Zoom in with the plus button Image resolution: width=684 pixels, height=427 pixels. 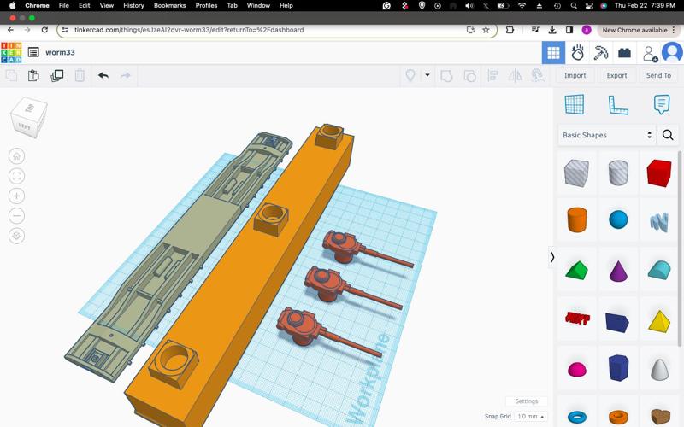[17, 196]
